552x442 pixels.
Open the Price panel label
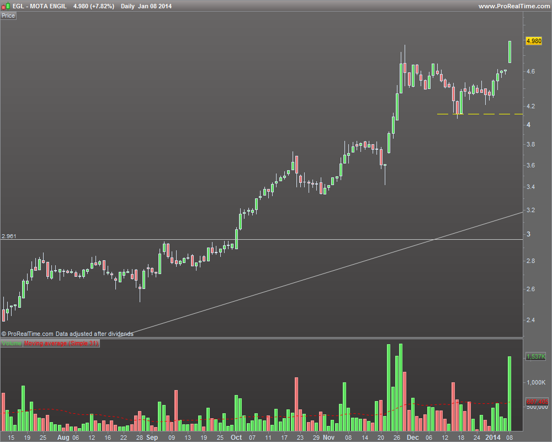pyautogui.click(x=8, y=16)
